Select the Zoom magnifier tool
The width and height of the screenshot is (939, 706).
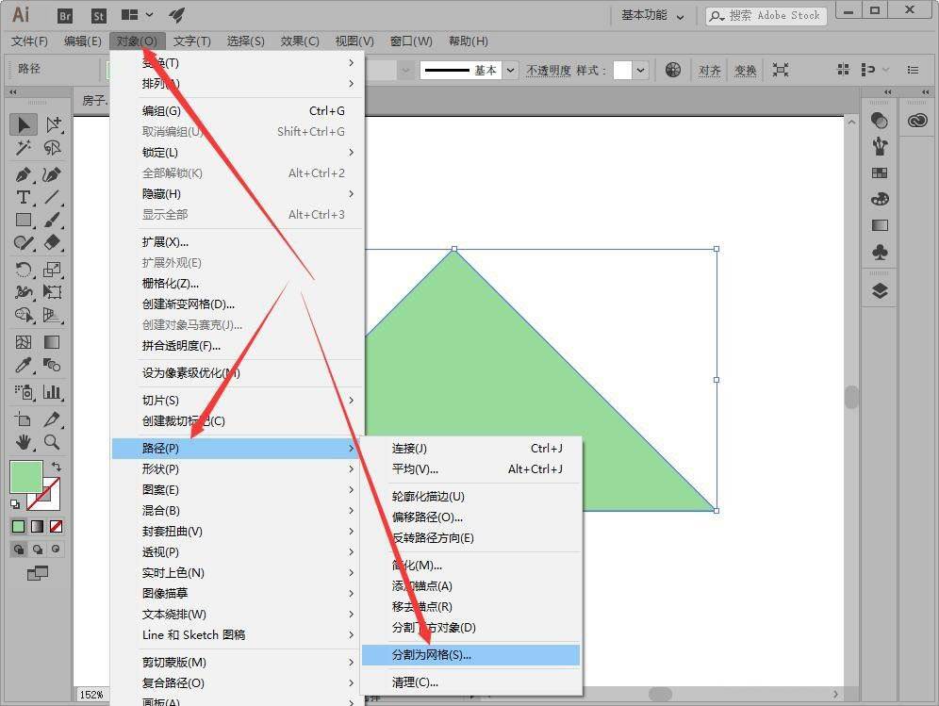click(52, 441)
